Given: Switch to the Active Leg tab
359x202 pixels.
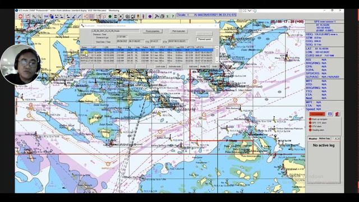Looking at the screenshot, I should pyautogui.click(x=324, y=139).
